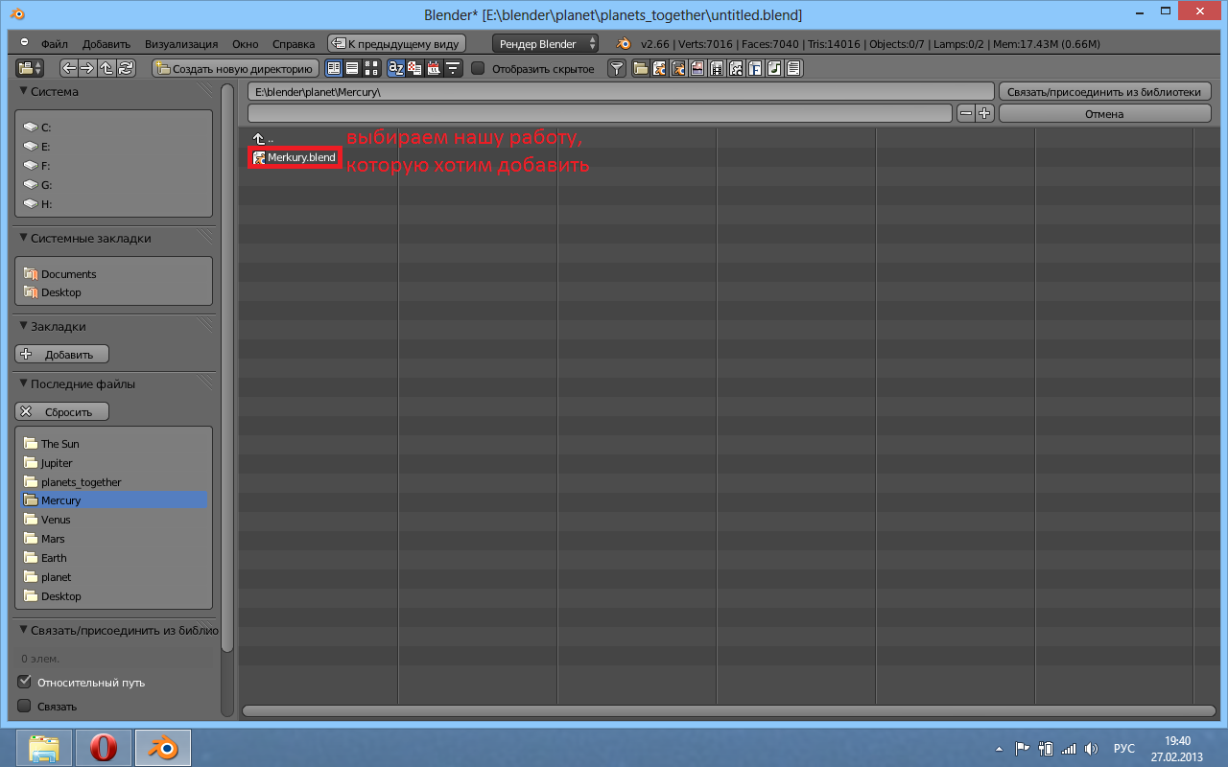Collapse the Закладки panel
This screenshot has height=767, width=1228.
coord(24,326)
